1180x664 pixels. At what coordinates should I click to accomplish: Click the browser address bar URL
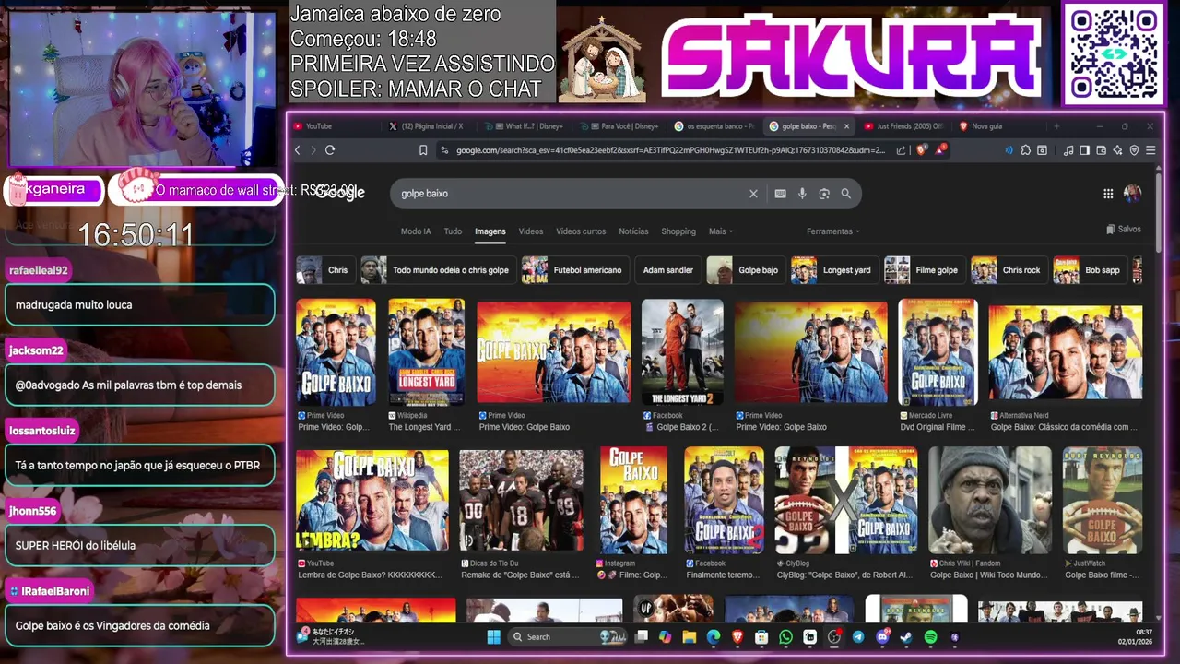pyautogui.click(x=670, y=150)
